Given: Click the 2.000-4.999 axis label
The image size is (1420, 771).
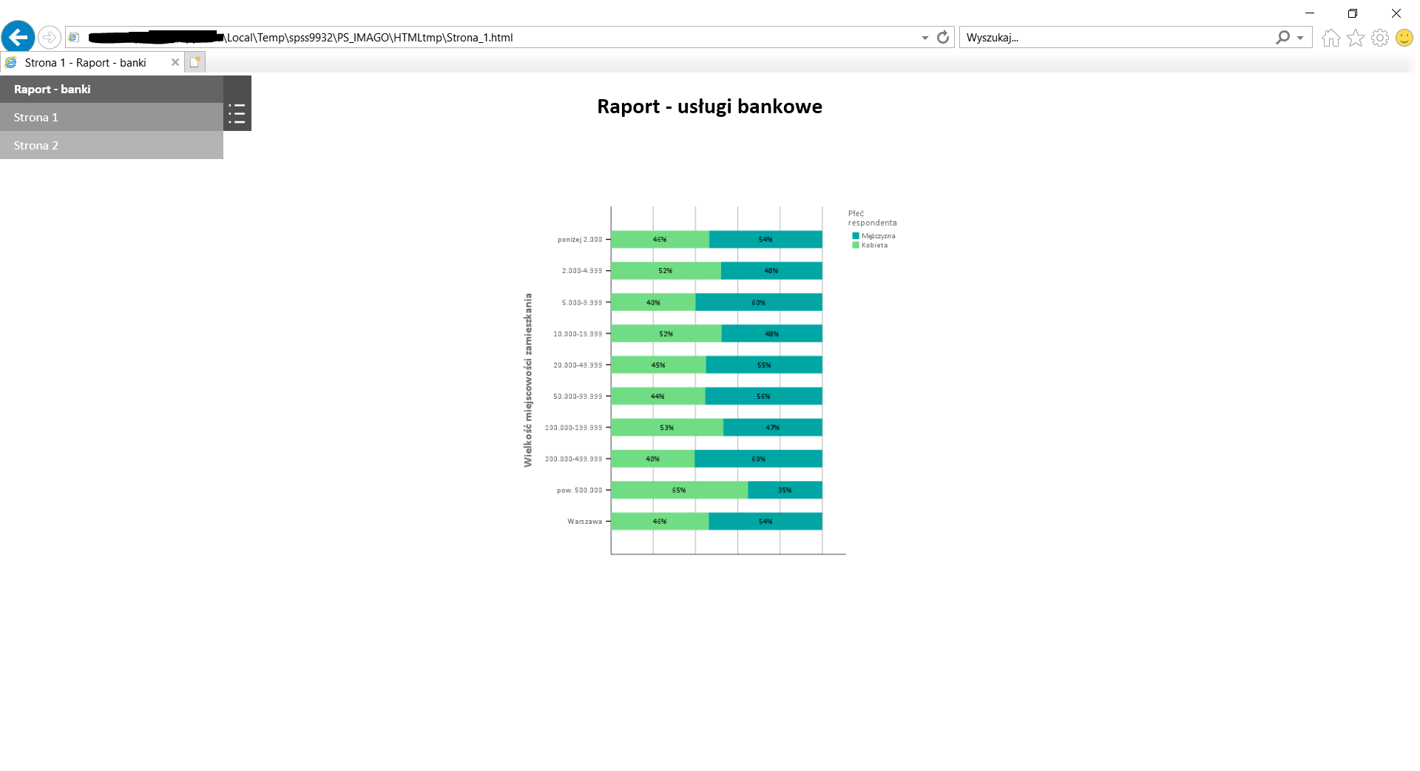Looking at the screenshot, I should [x=582, y=271].
